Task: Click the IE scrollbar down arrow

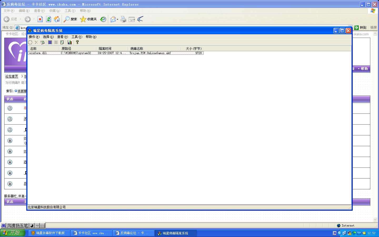Action: pyautogui.click(x=375, y=219)
